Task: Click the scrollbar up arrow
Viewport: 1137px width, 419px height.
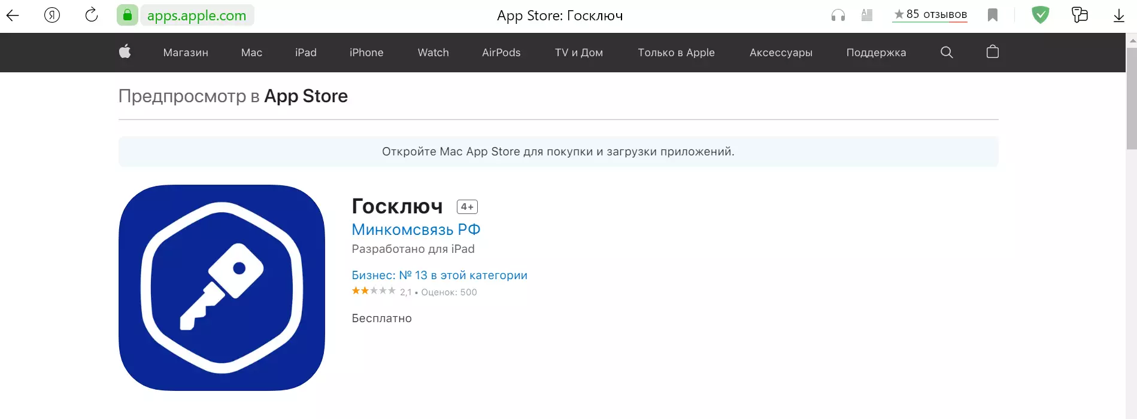Action: 1132,41
